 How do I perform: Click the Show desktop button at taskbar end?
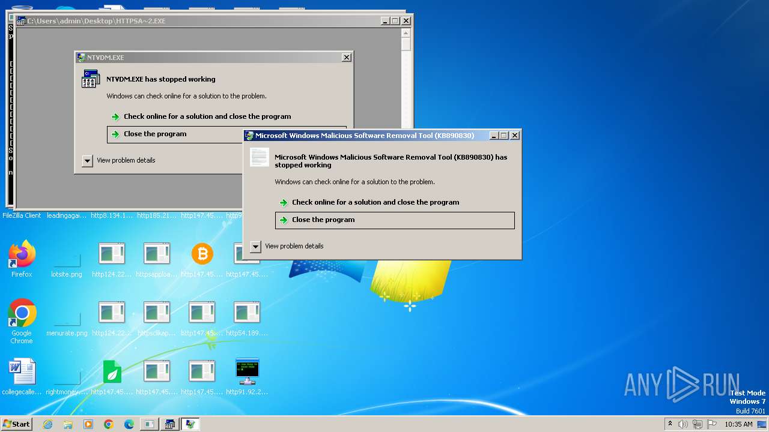point(763,424)
